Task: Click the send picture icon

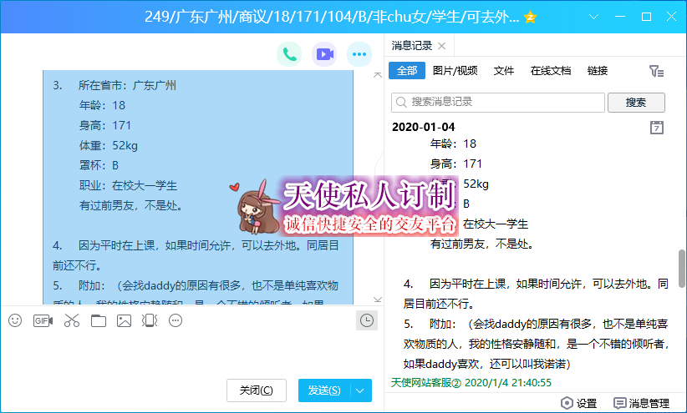Action: [x=125, y=320]
